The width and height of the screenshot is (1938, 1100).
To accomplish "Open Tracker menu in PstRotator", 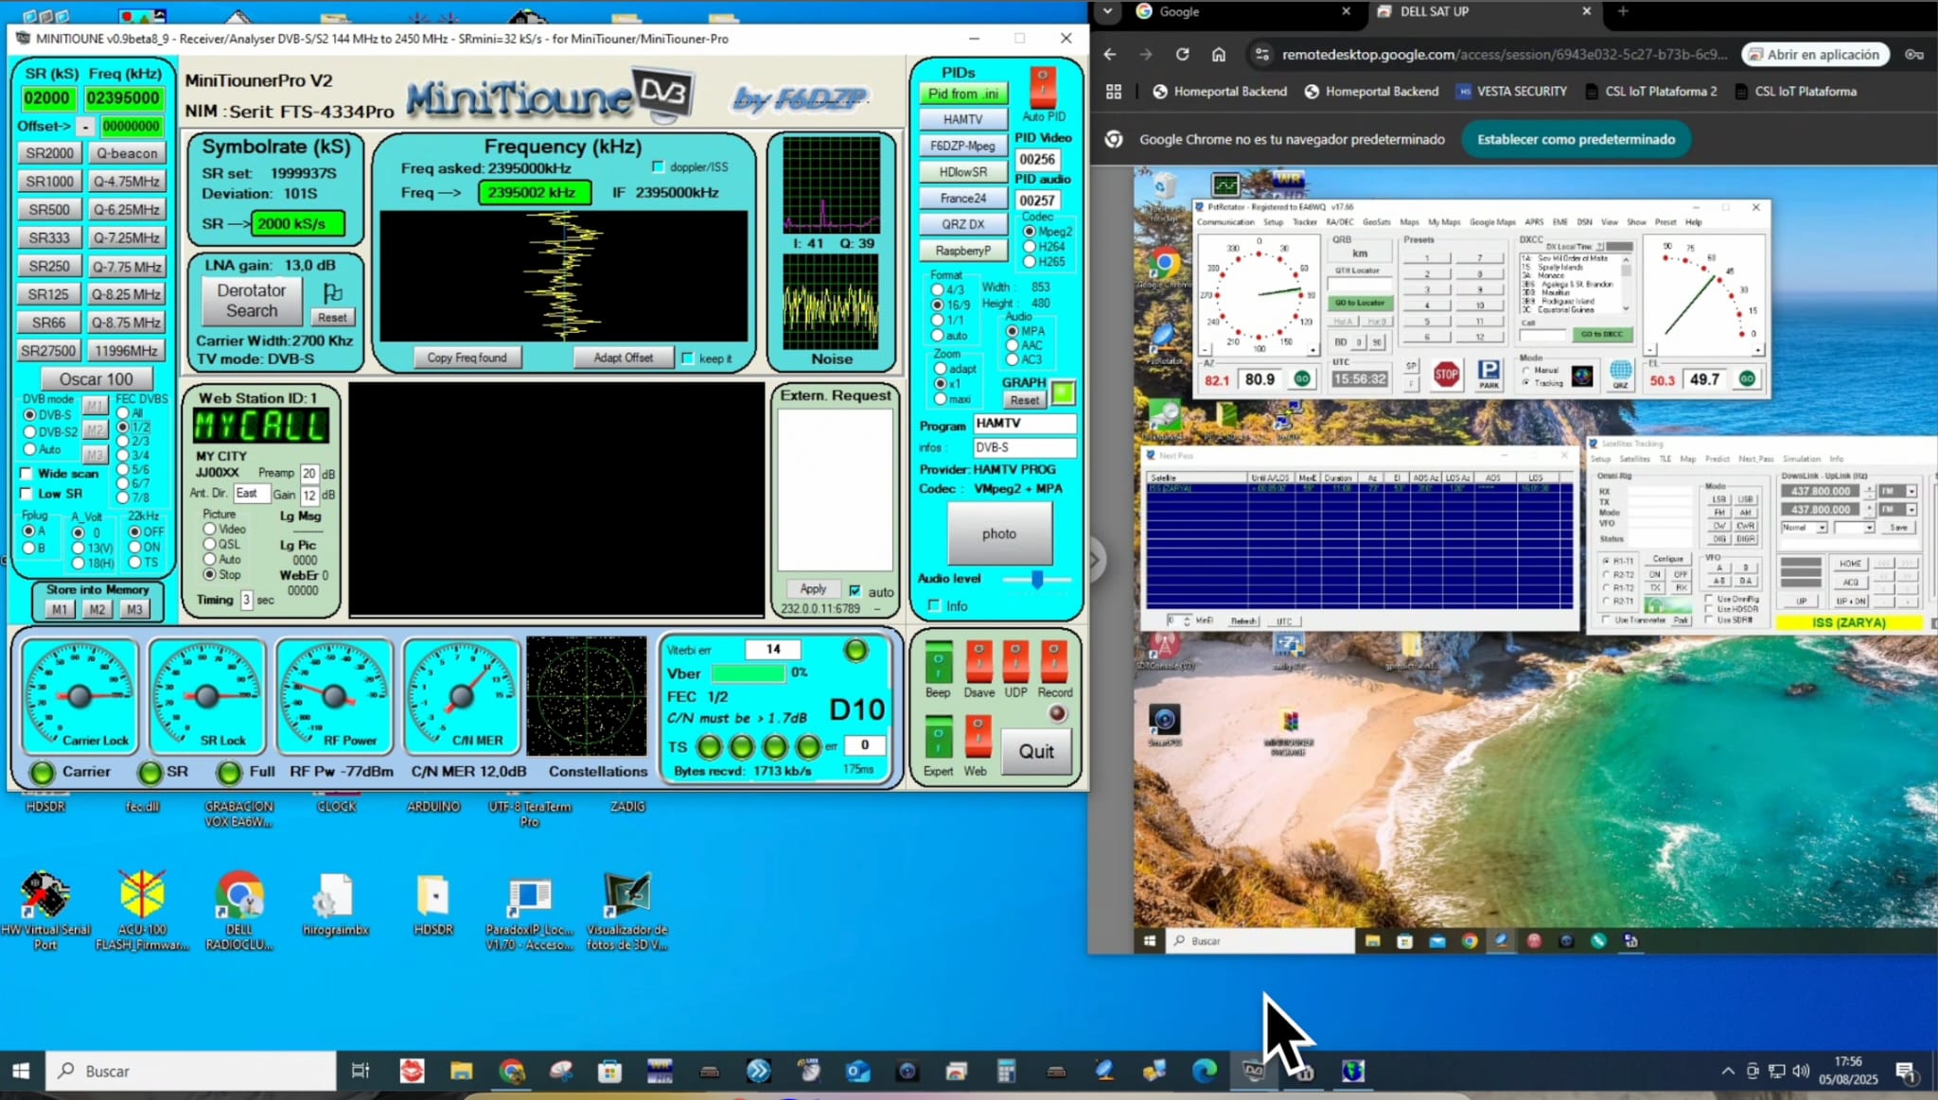I will 1305,222.
